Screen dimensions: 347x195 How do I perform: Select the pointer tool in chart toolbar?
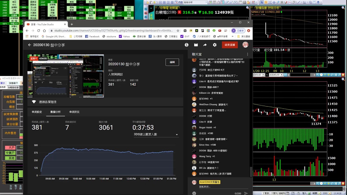click(x=262, y=2)
